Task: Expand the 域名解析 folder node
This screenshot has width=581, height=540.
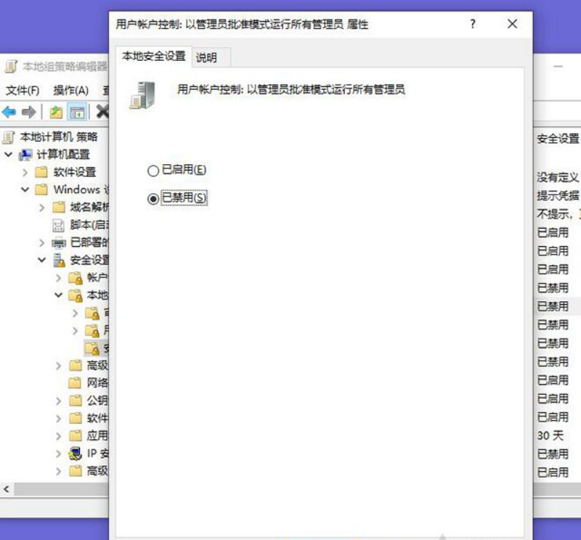Action: (x=42, y=208)
